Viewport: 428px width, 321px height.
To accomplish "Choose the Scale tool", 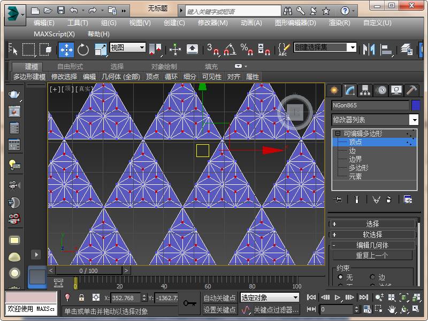I will (101, 50).
